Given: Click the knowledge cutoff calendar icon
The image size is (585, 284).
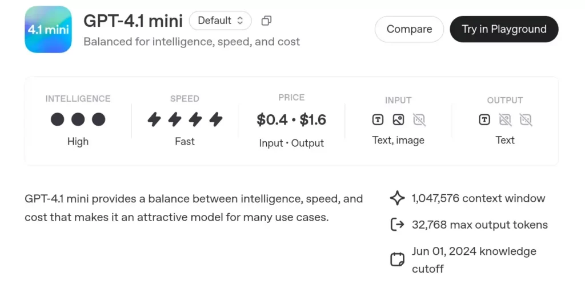Looking at the screenshot, I should (x=397, y=260).
